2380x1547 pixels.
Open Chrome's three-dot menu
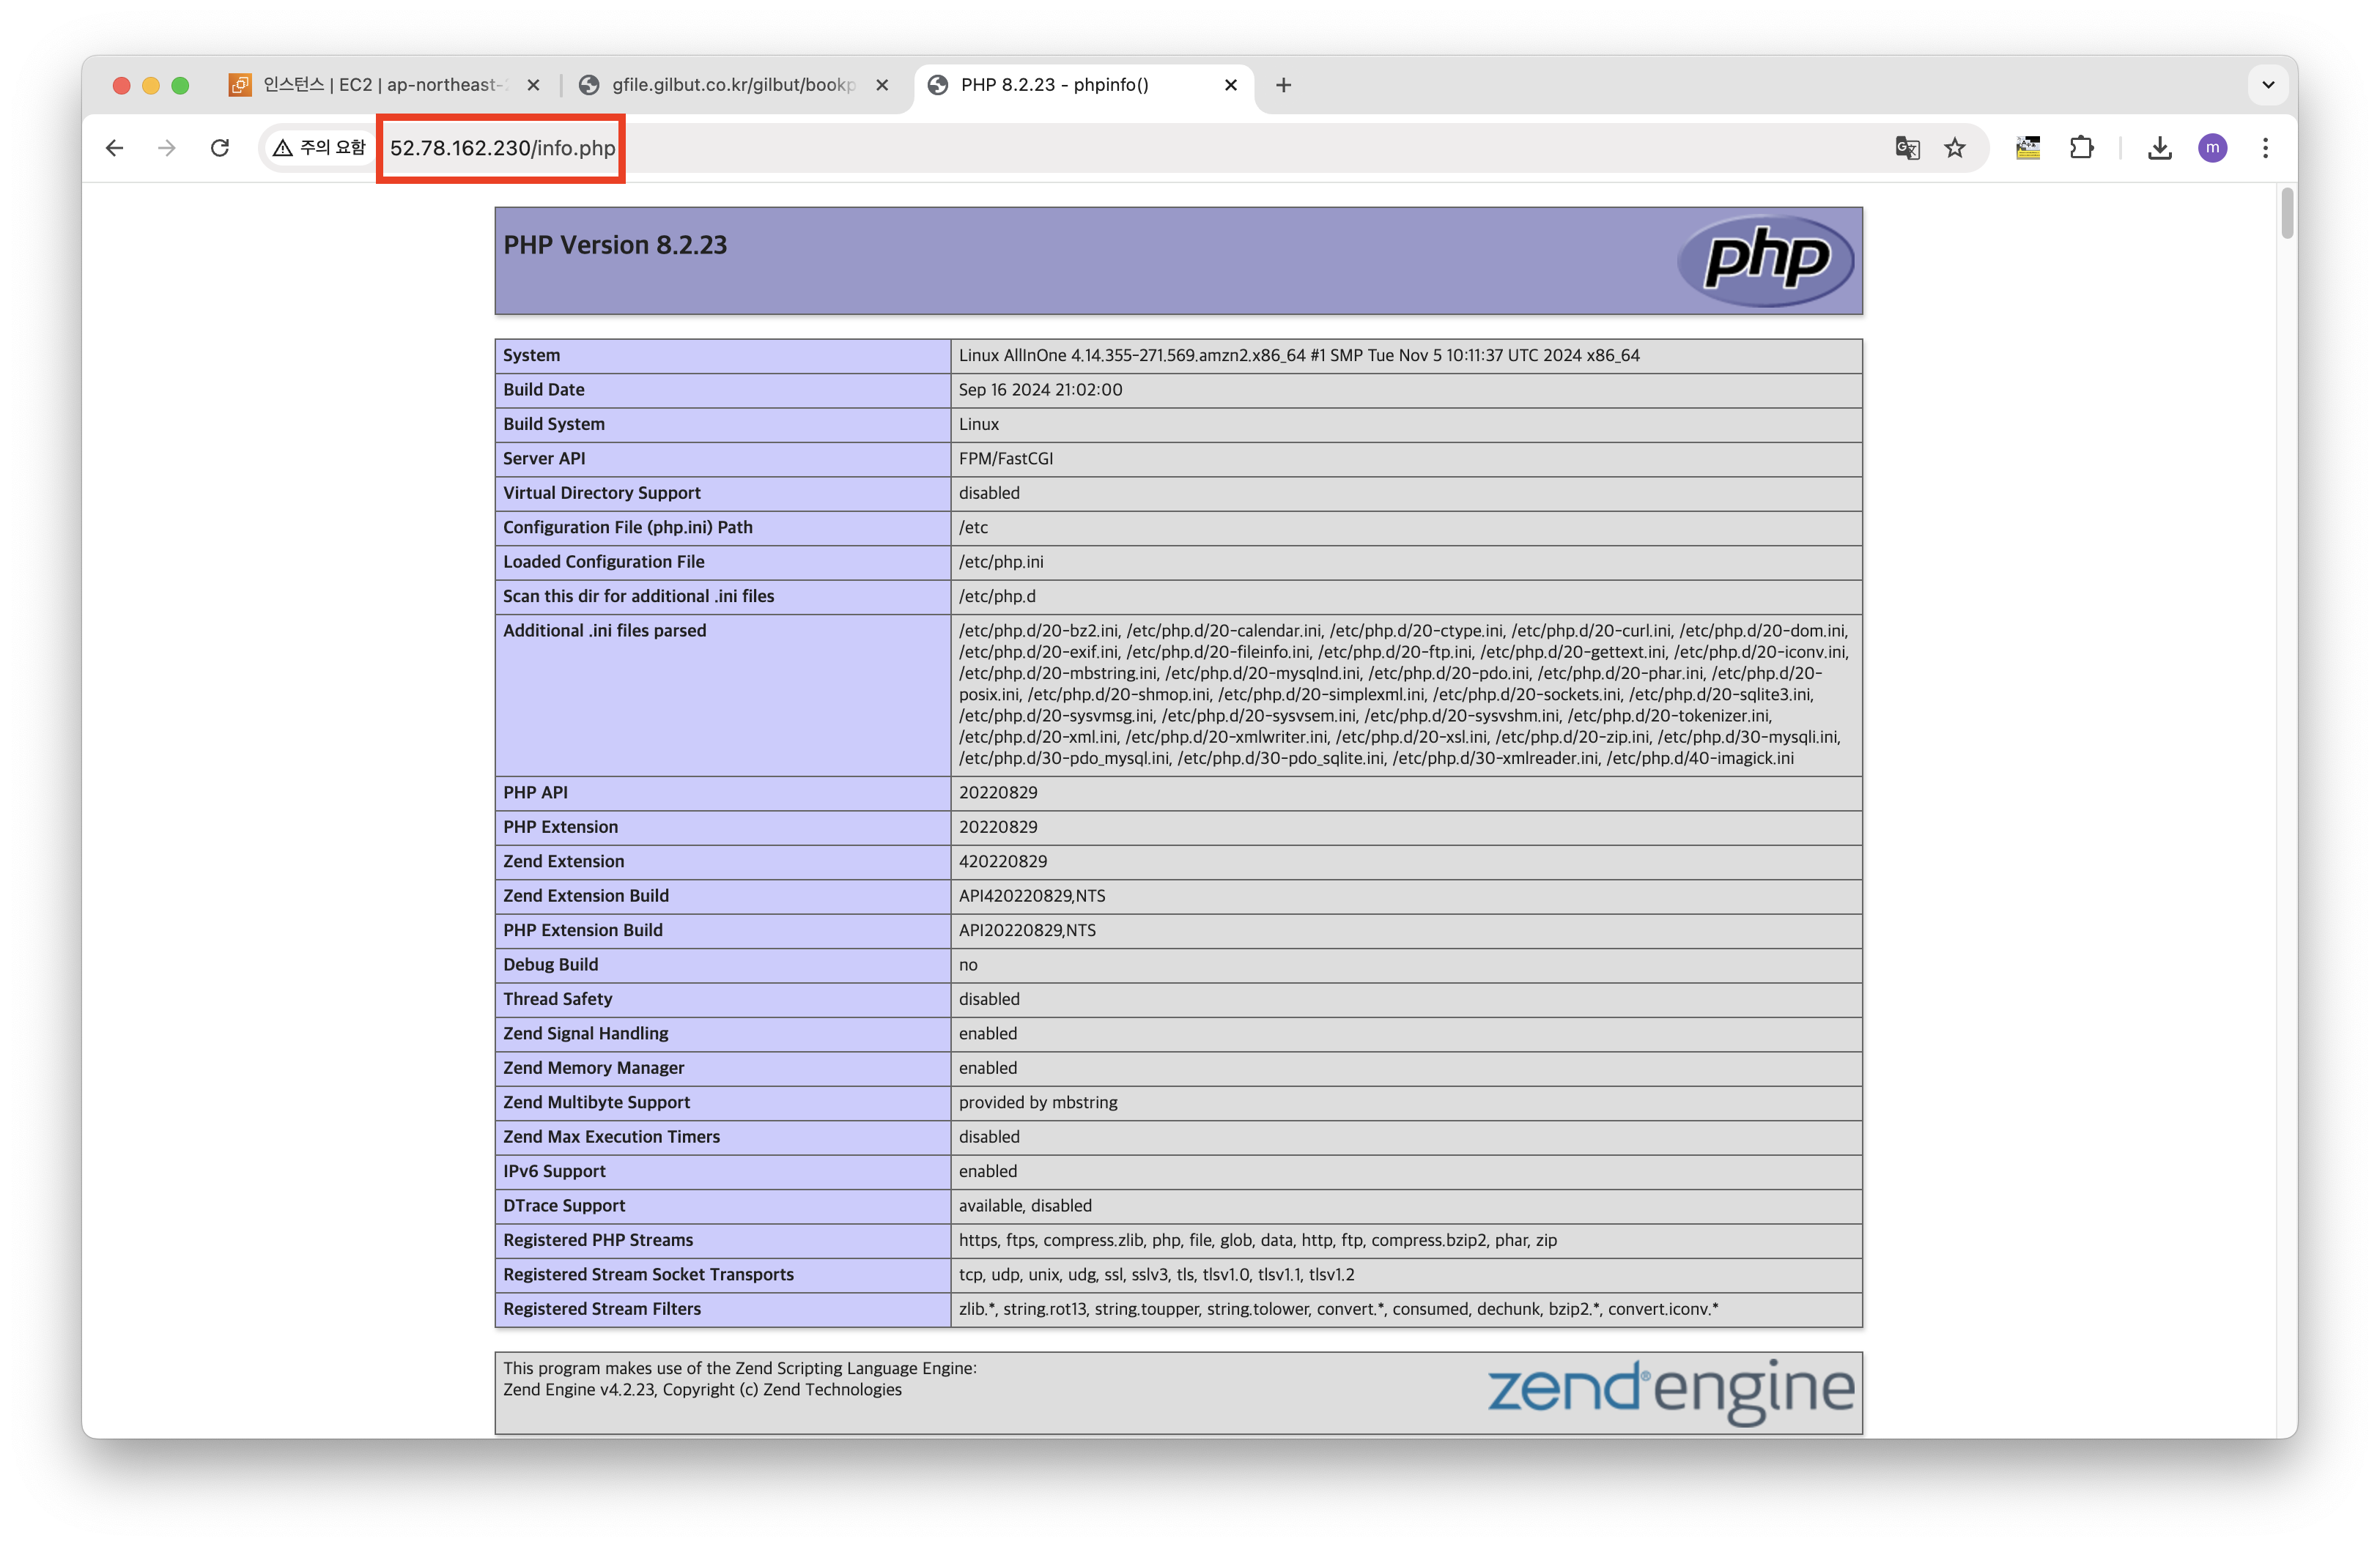pyautogui.click(x=2266, y=148)
